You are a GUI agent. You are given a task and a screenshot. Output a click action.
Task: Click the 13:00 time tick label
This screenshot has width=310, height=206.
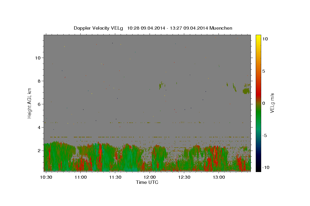click(x=219, y=177)
